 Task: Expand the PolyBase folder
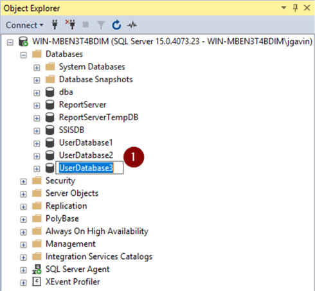click(23, 220)
